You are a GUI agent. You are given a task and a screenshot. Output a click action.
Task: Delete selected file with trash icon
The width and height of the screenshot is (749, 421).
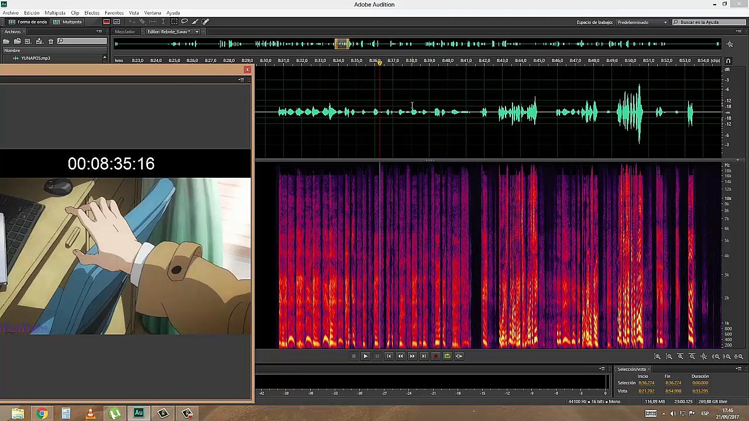51,41
